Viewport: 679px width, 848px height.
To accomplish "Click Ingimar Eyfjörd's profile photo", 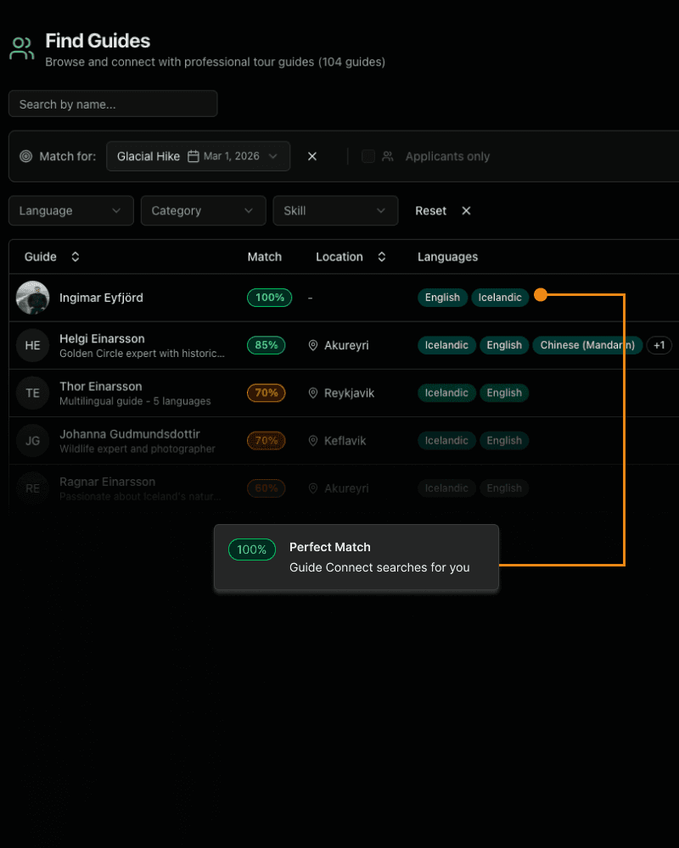I will 32,298.
